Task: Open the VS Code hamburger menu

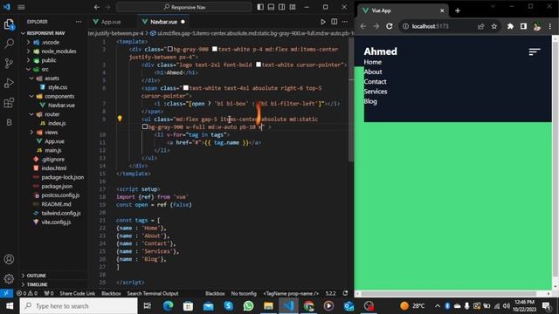Action: tap(21, 7)
